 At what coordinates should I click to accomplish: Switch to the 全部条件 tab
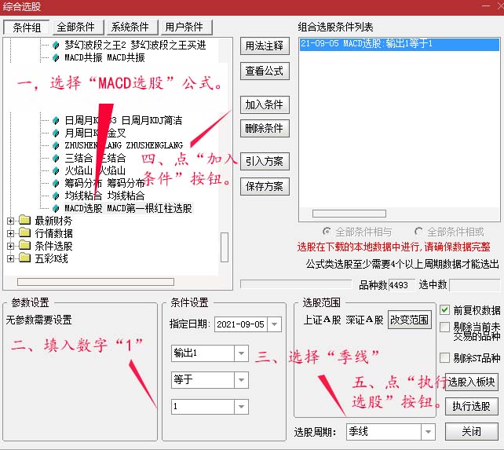click(78, 27)
